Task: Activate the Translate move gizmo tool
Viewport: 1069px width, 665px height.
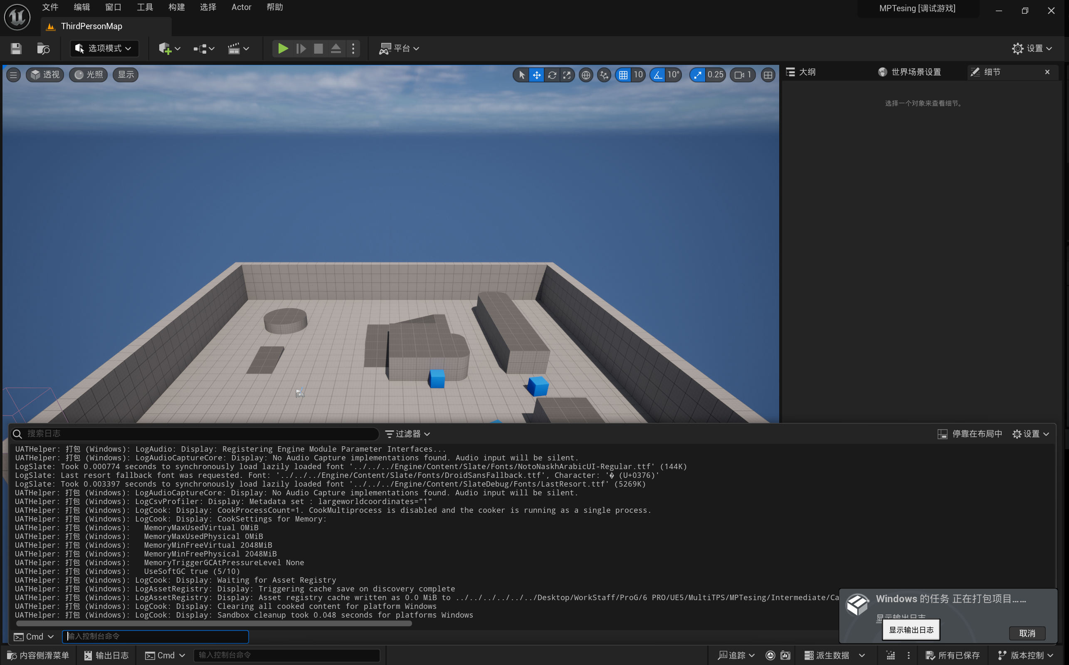Action: coord(536,75)
